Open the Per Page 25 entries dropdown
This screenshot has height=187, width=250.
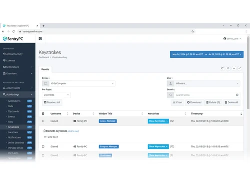[56, 95]
